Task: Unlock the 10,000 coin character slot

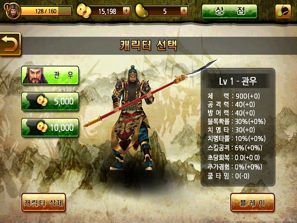Action: (x=50, y=128)
